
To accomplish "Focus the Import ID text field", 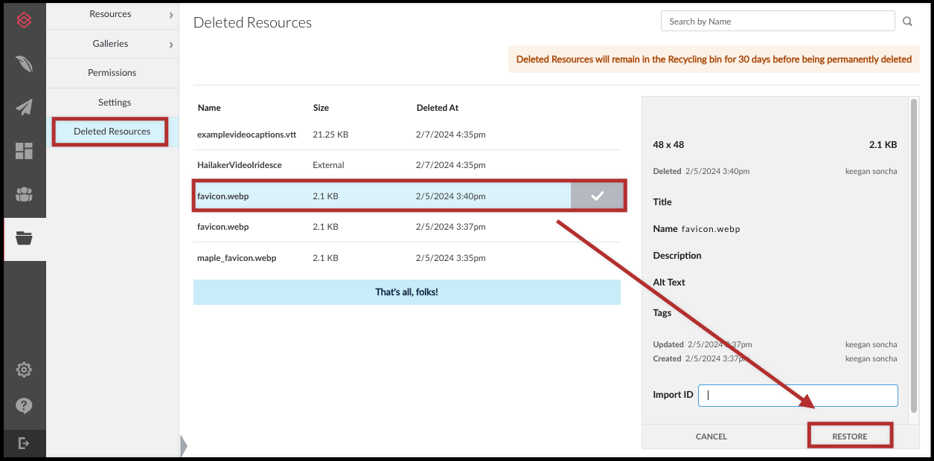I will 798,396.
